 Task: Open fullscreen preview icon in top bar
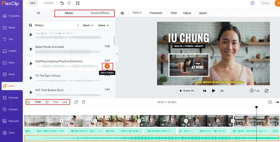78,3
